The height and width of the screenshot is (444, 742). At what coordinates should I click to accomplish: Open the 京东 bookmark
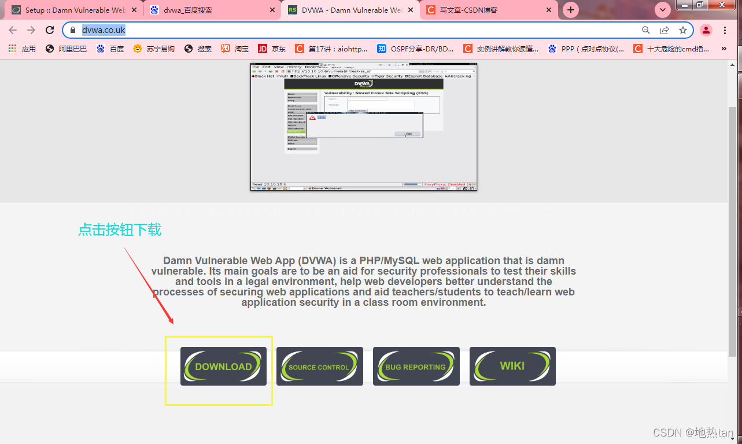point(272,49)
